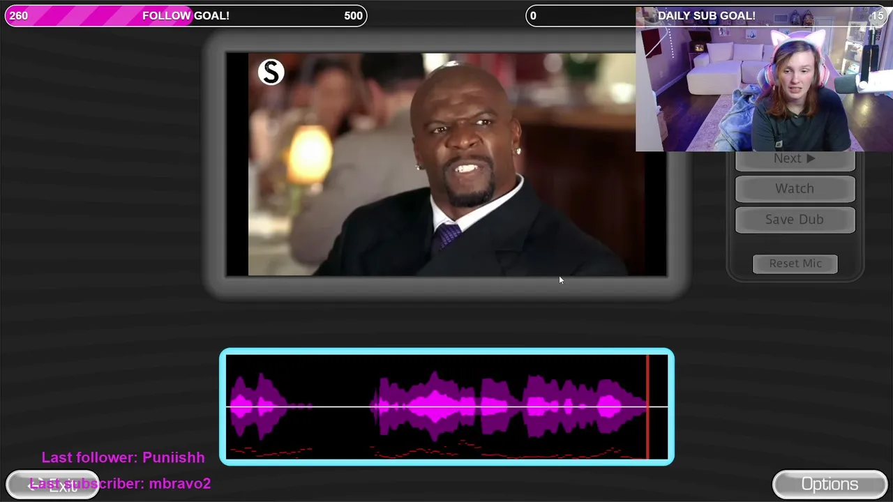Click the Exit button
The height and width of the screenshot is (502, 893).
tap(53, 485)
